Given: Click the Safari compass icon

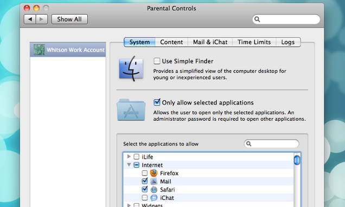Looking at the screenshot, I should coord(154,190).
